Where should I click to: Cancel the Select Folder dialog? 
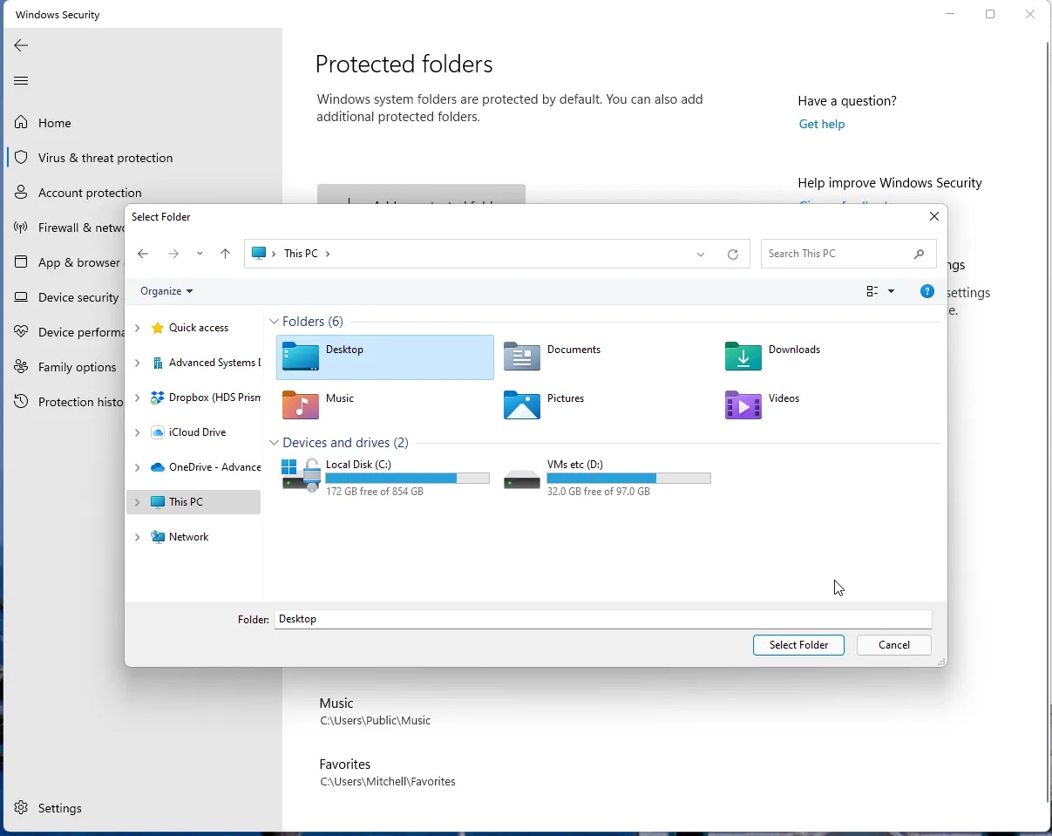click(894, 645)
